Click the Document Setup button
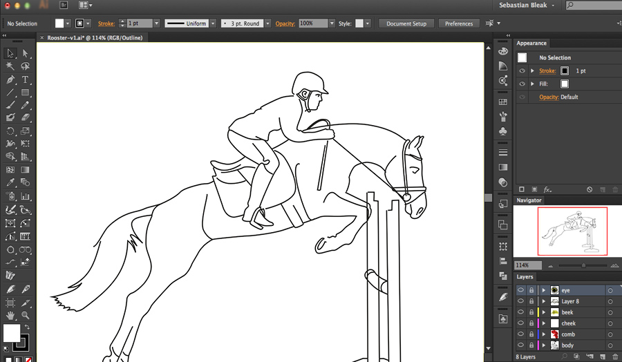Viewport: 622px width, 362px height. 406,23
